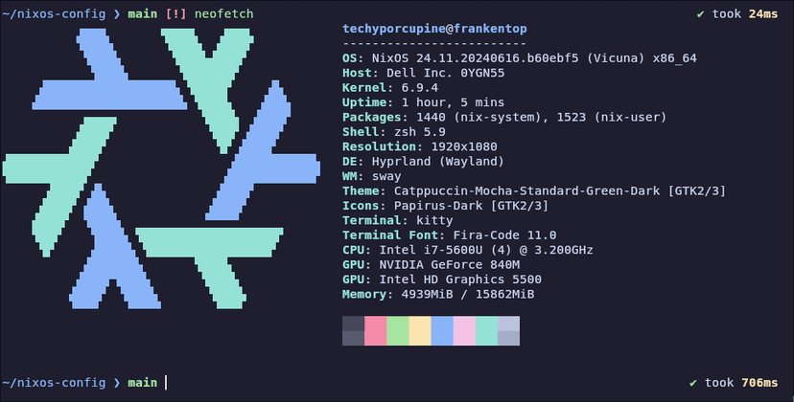Click the main branch name on bottom prompt
794x402 pixels.
(142, 383)
